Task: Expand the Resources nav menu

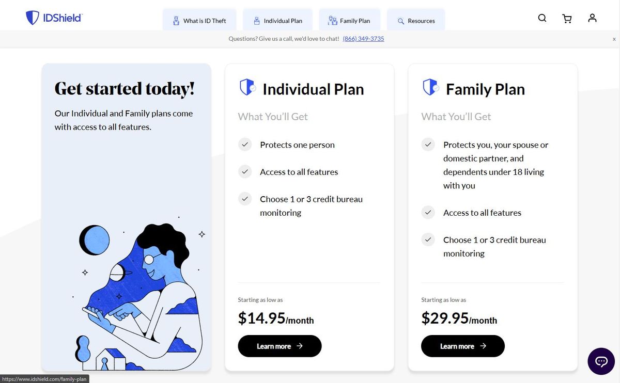Action: pyautogui.click(x=415, y=21)
